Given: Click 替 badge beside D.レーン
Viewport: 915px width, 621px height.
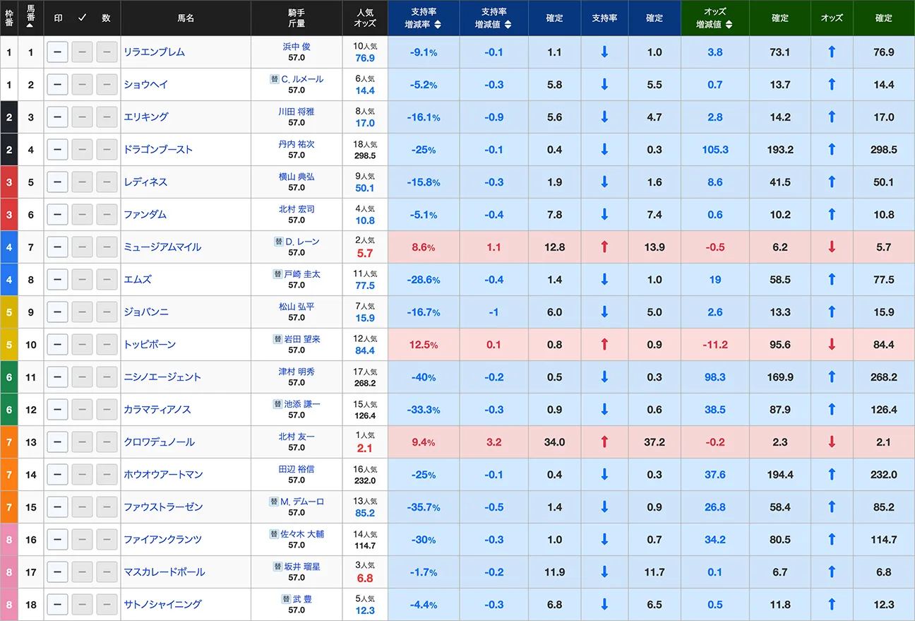Looking at the screenshot, I should coord(279,242).
